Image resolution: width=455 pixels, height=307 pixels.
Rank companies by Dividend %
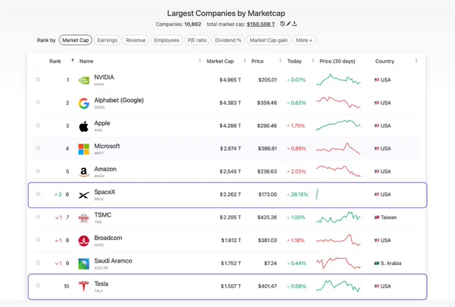coord(228,40)
